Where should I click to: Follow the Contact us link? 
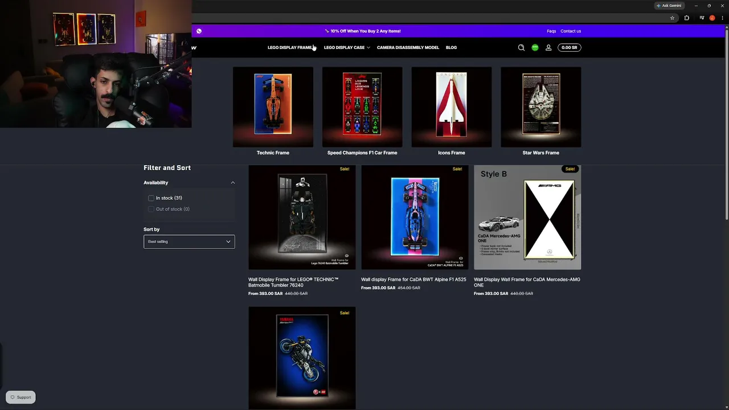point(571,31)
